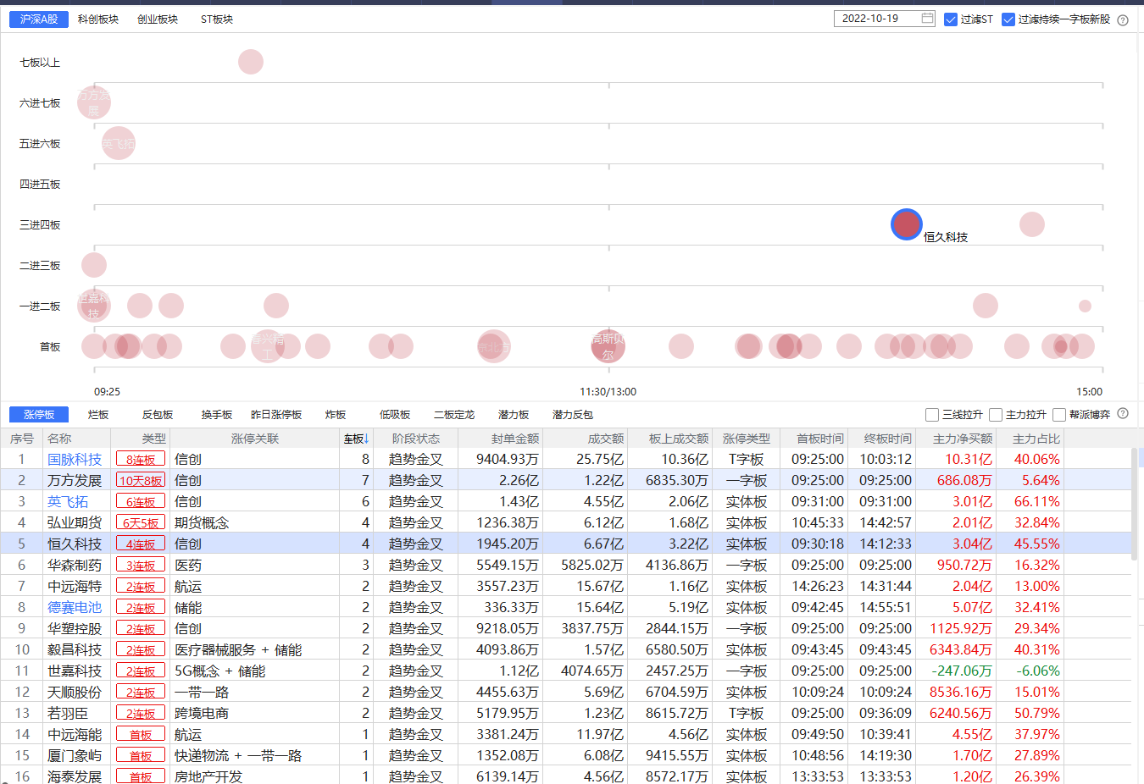Click the 高斯贝尔 bubble in the 首板 row
This screenshot has height=784, width=1144.
pyautogui.click(x=608, y=346)
